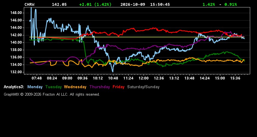Click the 14:24 time axis label
The height and width of the screenshot is (137, 257).
point(205,78)
